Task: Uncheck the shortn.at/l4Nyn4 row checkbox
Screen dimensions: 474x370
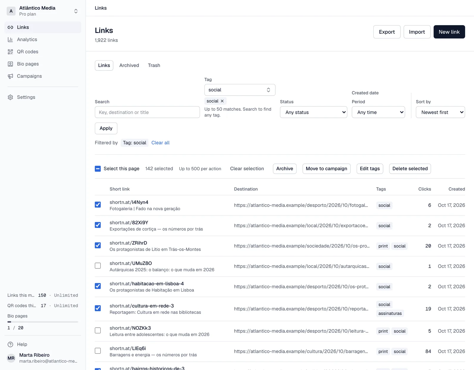Action: click(x=98, y=205)
